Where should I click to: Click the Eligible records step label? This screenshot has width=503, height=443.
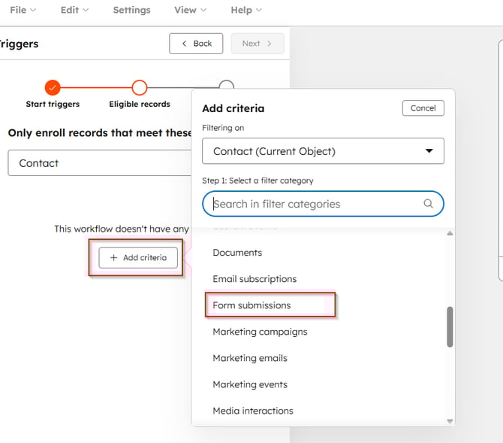(x=140, y=104)
